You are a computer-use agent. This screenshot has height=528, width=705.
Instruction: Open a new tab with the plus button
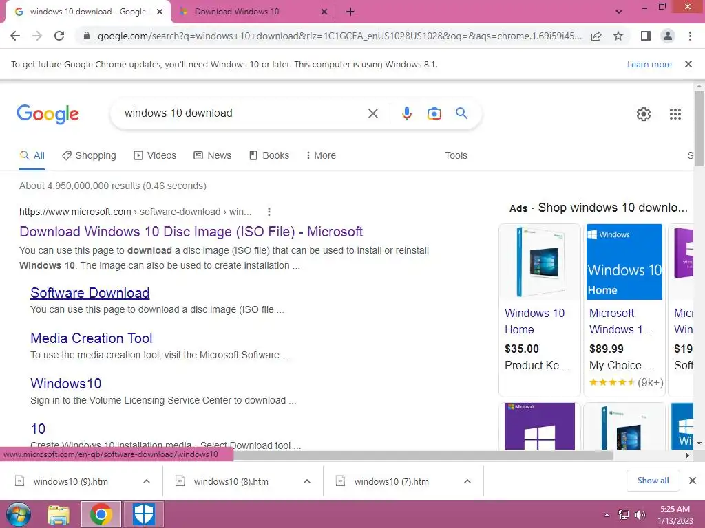pyautogui.click(x=350, y=12)
